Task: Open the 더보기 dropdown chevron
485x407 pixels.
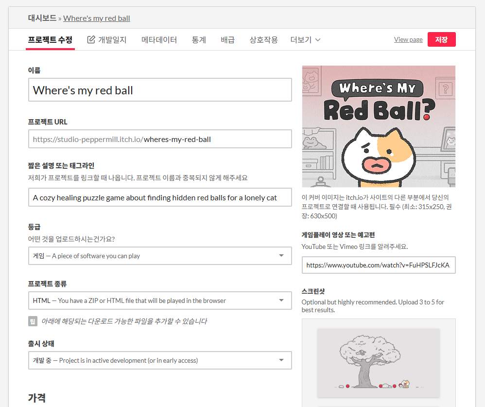Action: (x=318, y=40)
